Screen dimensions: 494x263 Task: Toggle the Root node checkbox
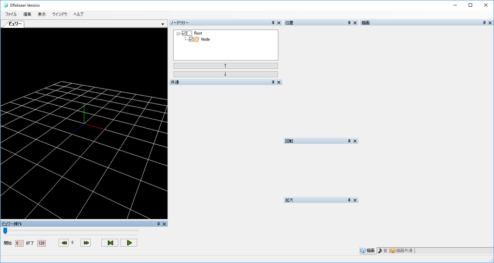pos(184,33)
